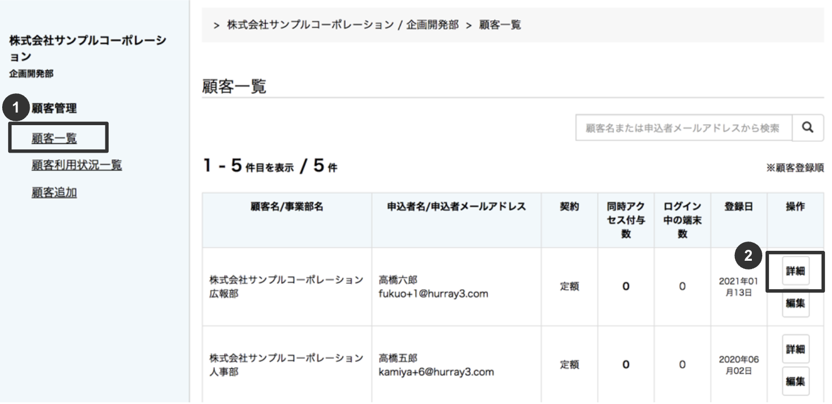Click the magnifying glass search icon
The height and width of the screenshot is (404, 832).
point(808,127)
